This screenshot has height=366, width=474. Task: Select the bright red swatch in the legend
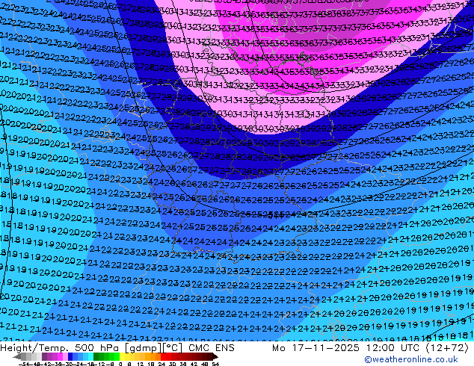[x=163, y=356]
